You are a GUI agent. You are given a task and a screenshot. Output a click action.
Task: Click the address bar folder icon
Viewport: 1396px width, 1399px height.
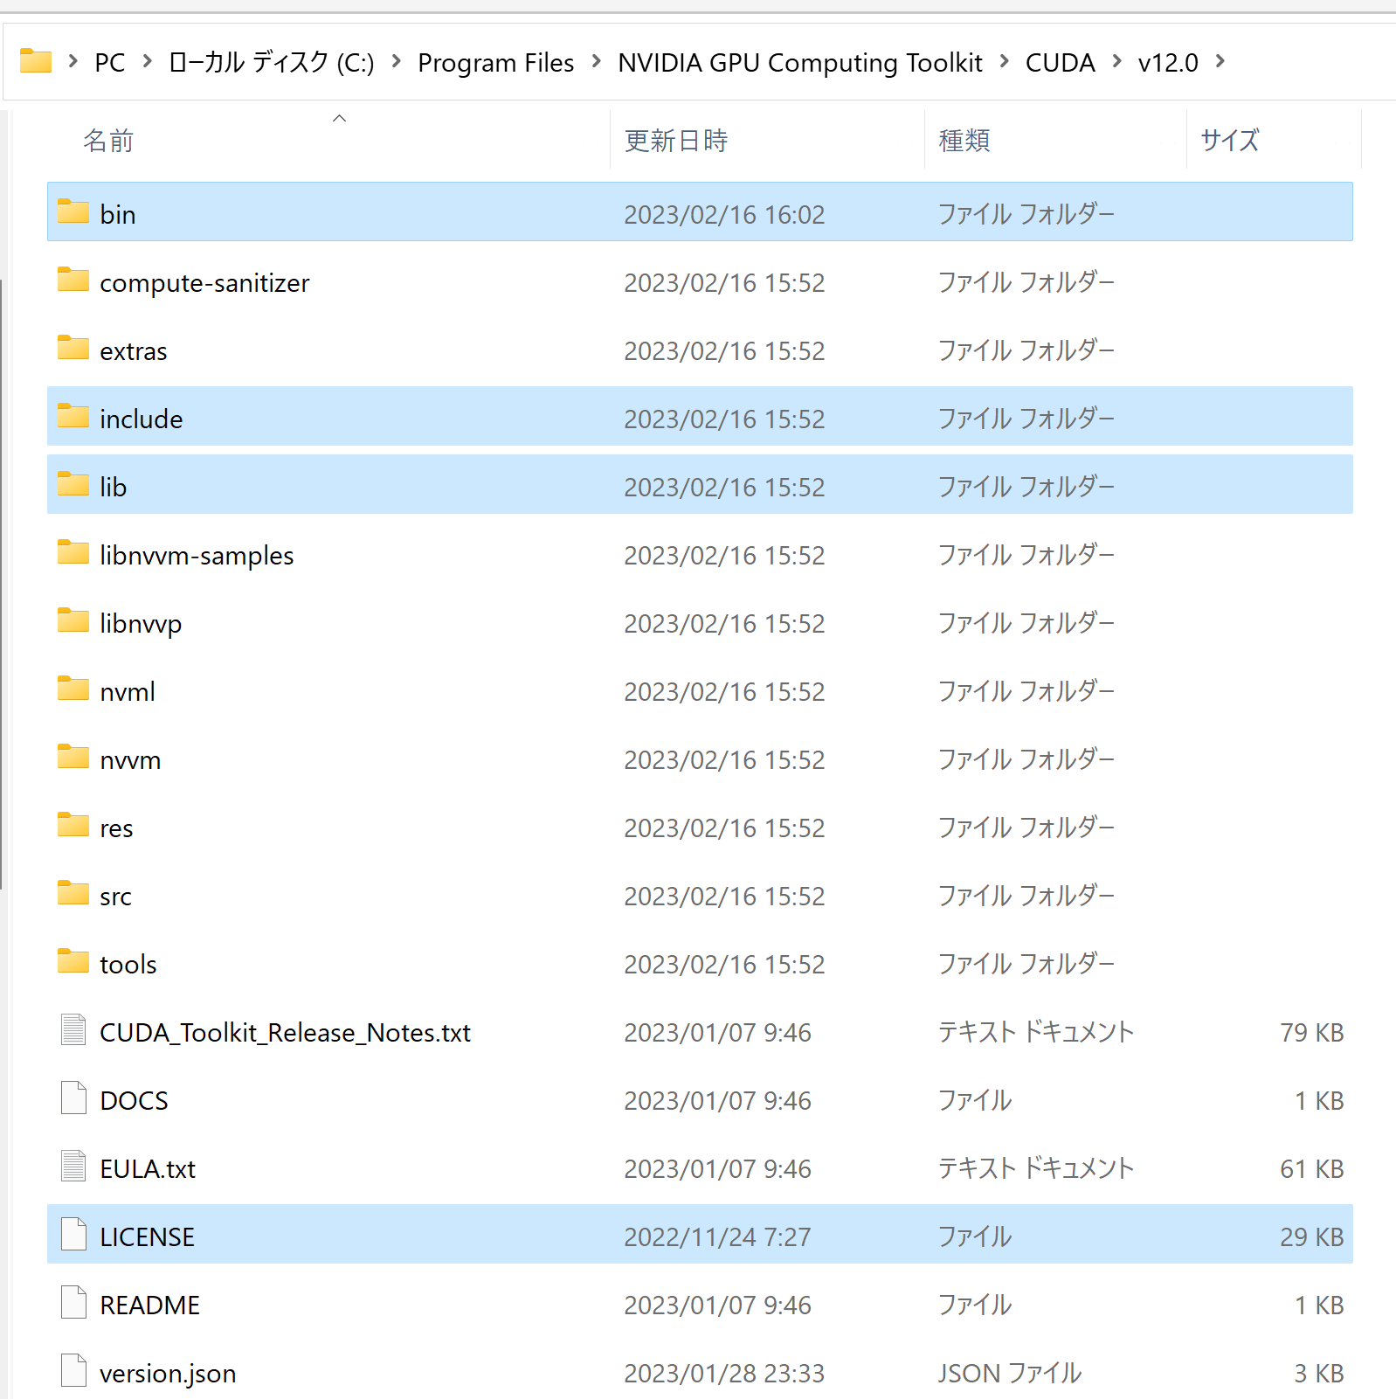point(36,61)
